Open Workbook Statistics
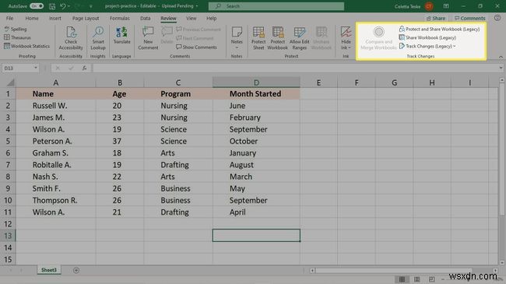 [26, 46]
